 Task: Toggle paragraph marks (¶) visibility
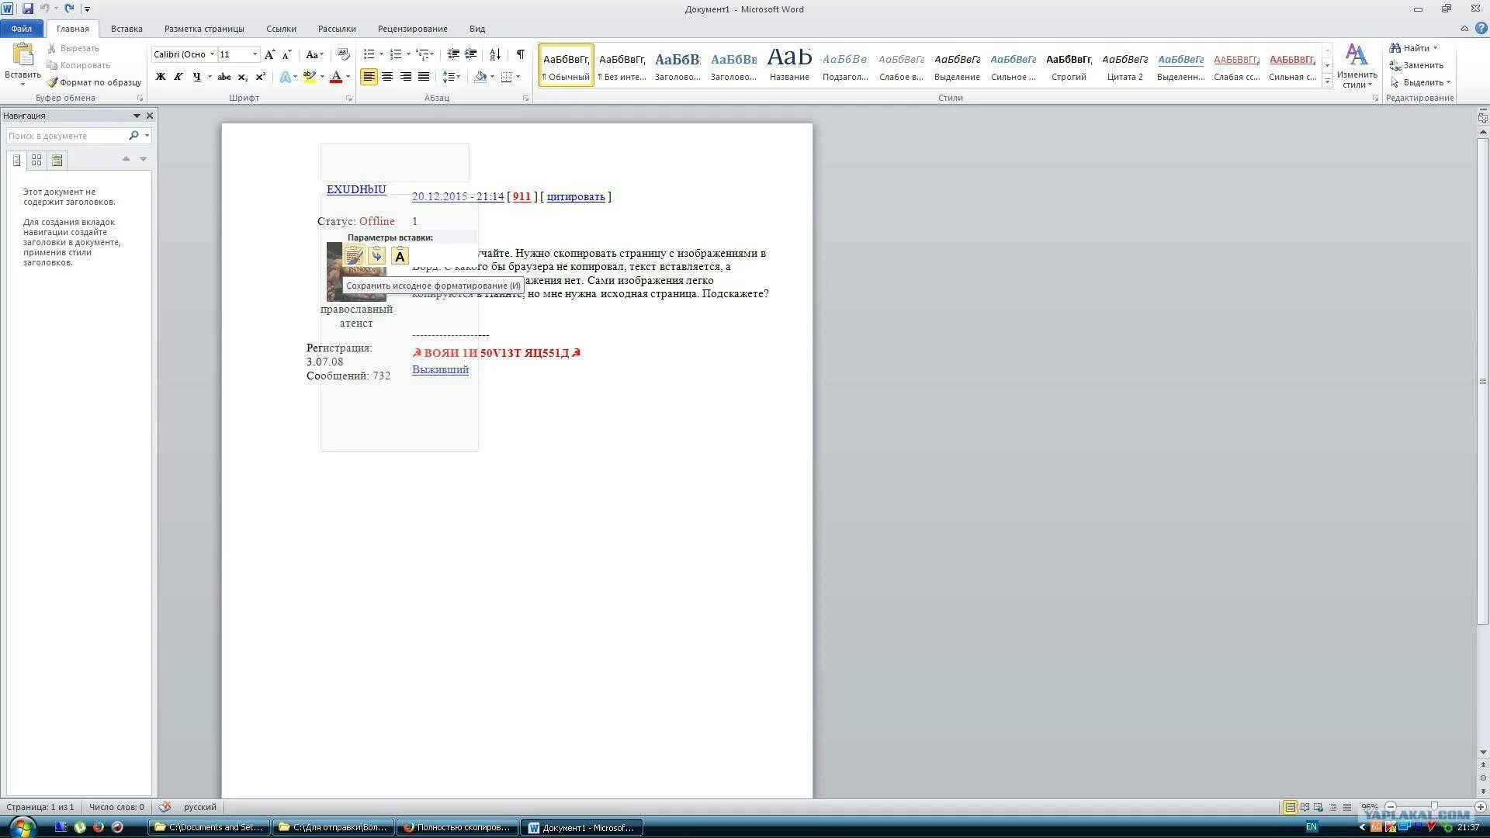pyautogui.click(x=521, y=54)
